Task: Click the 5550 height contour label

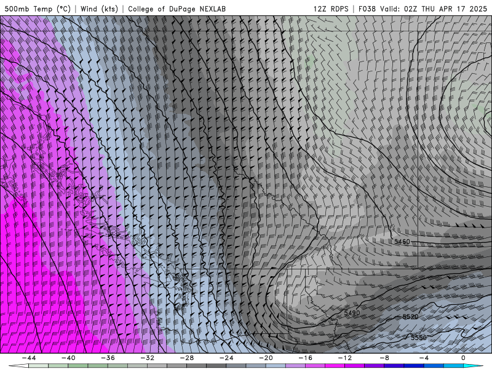Action: click(x=419, y=338)
